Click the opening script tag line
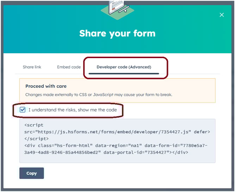Viewport: 236px width, 192px height. tap(34, 125)
